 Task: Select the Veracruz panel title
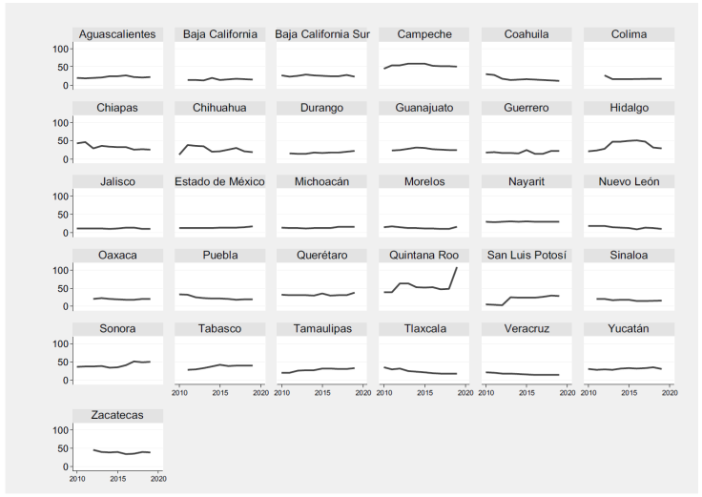(x=527, y=329)
